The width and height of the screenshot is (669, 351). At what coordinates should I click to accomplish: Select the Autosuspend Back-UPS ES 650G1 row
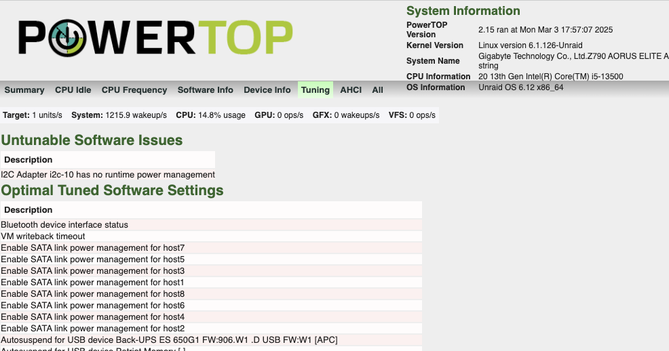[x=211, y=339]
